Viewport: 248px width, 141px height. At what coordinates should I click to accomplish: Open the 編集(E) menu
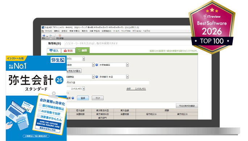click(x=57, y=31)
